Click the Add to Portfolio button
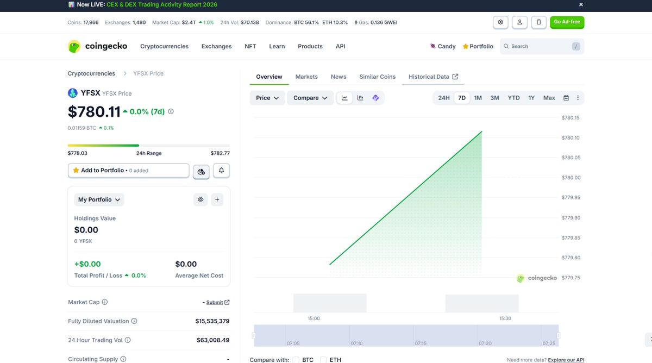652x363 pixels. [128, 170]
